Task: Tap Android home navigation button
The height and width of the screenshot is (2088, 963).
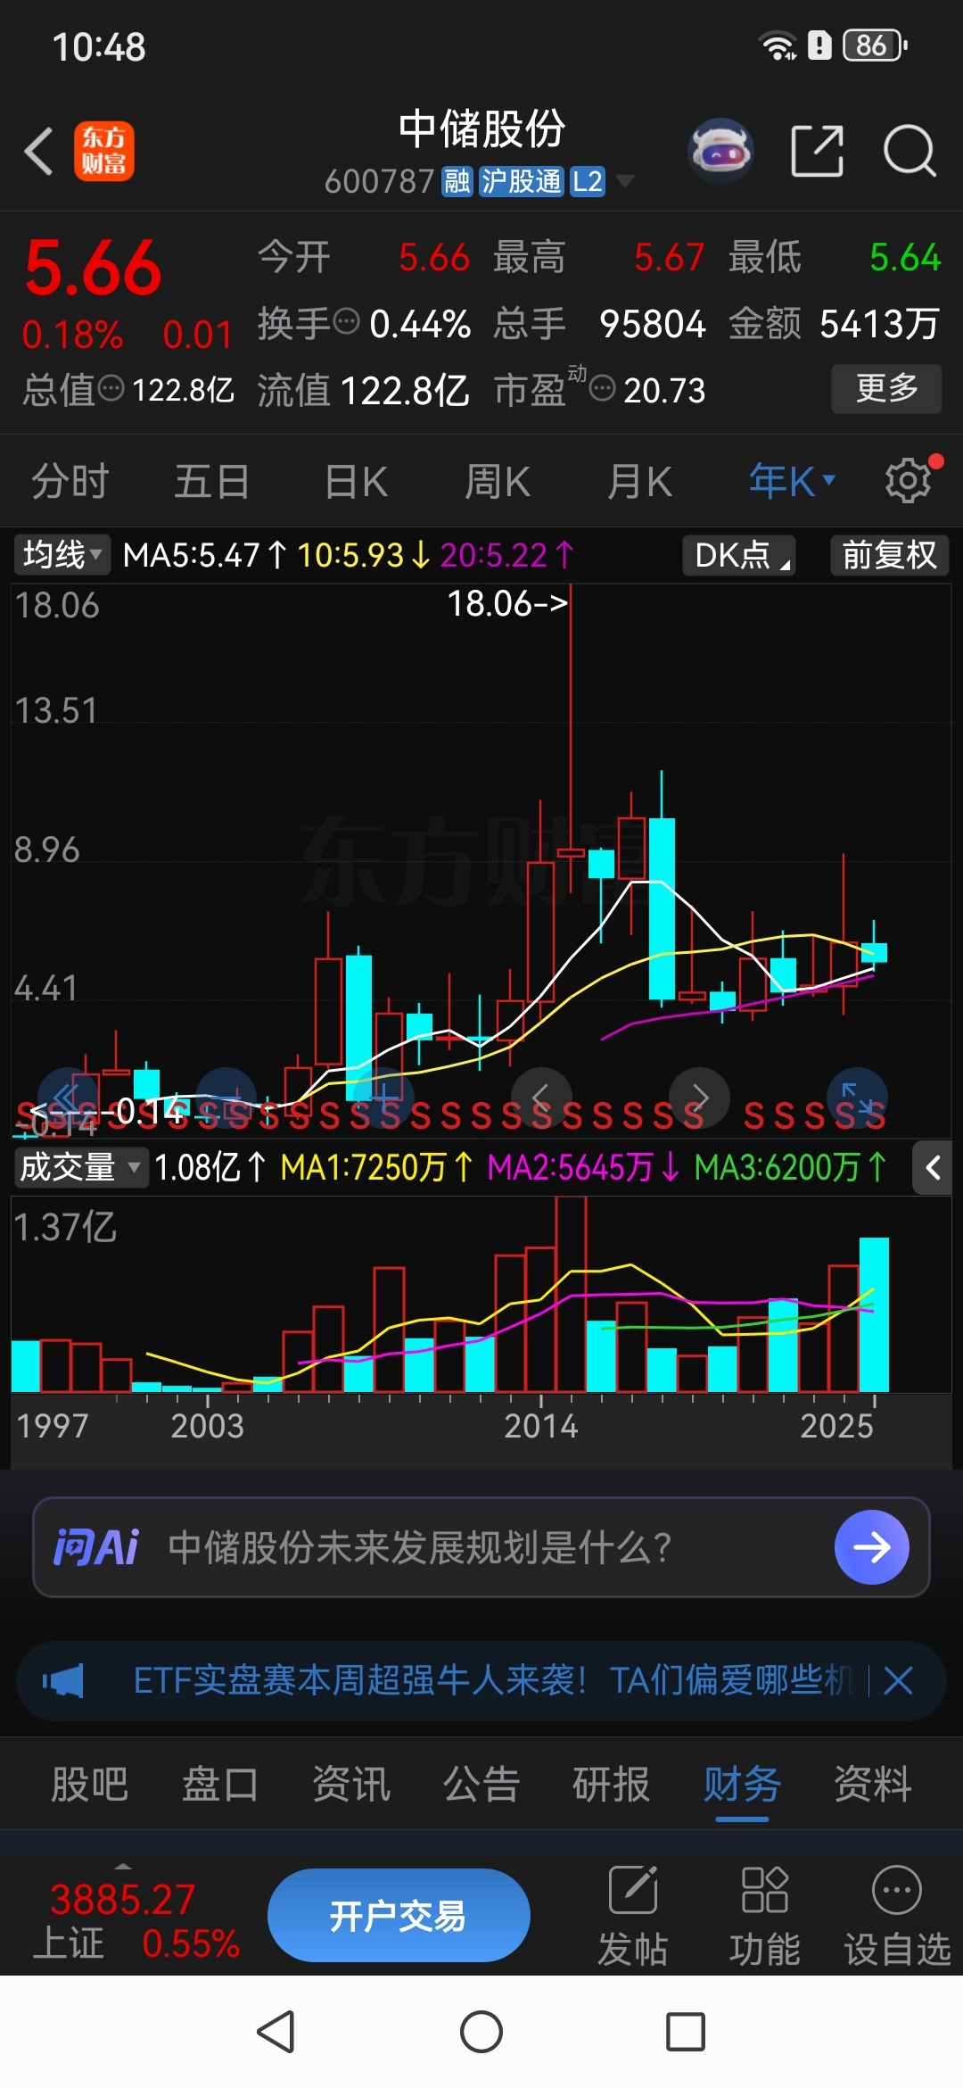Action: [481, 2033]
